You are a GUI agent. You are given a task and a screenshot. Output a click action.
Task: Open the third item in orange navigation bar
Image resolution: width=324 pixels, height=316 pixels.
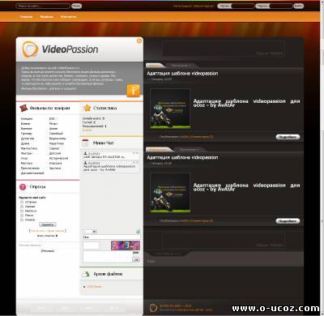68,17
